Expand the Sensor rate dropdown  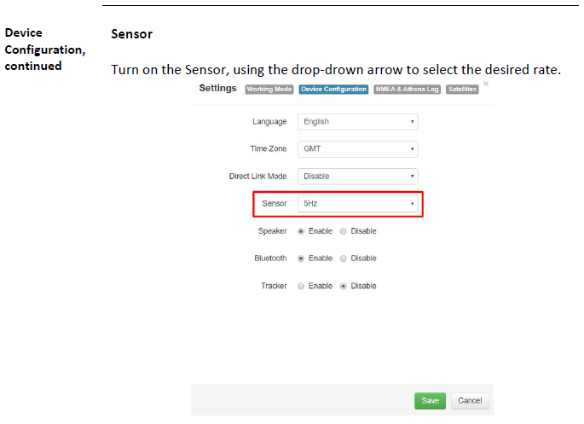pyautogui.click(x=357, y=205)
